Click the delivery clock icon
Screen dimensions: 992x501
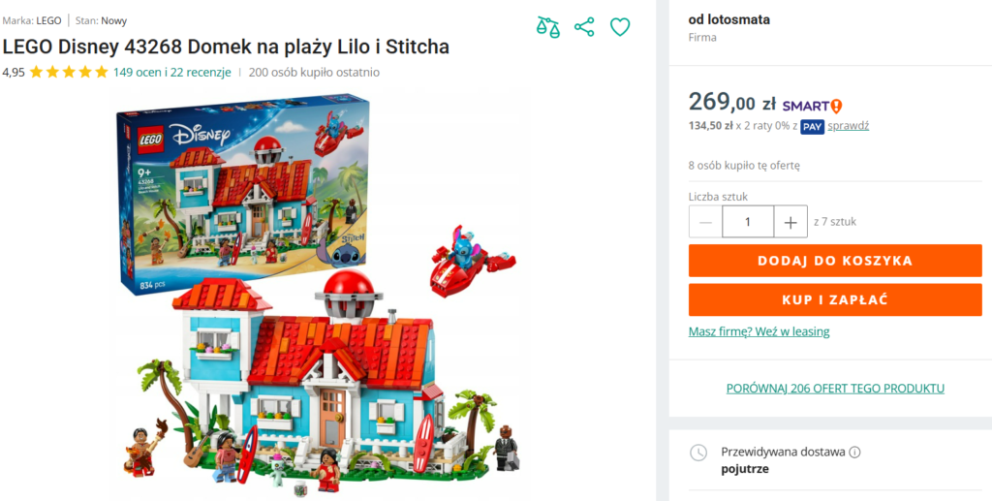click(697, 453)
